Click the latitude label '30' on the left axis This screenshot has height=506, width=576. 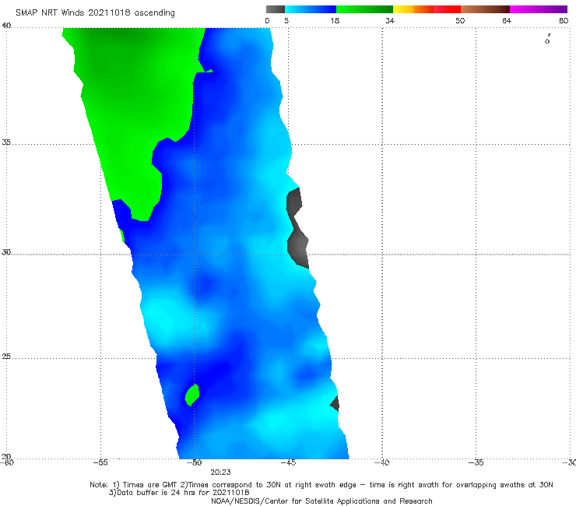[x=6, y=252]
